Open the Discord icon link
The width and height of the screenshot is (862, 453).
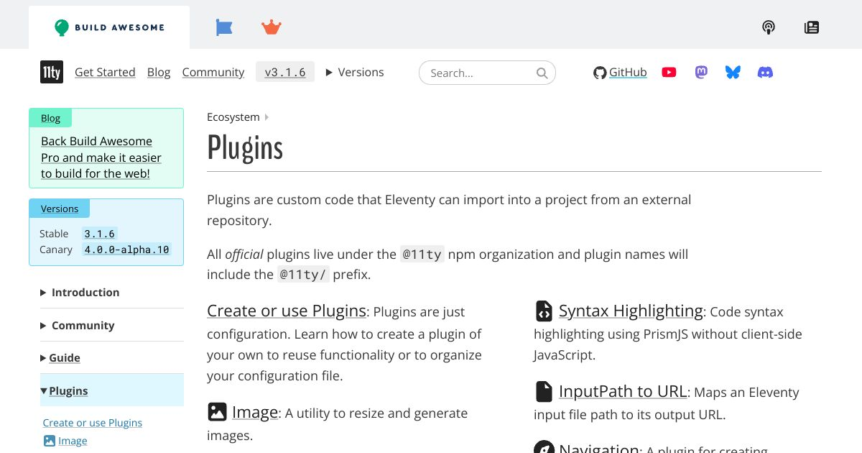(x=766, y=72)
